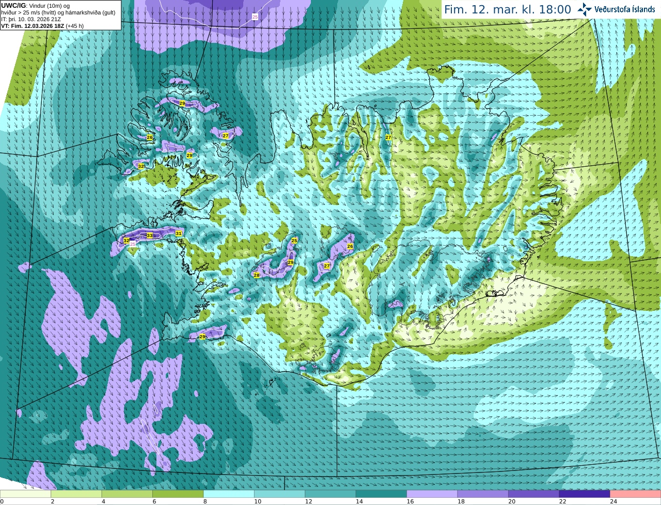This screenshot has height=505, width=661.
Task: Click the Veðurstofa Íslands logo icon
Action: [x=585, y=9]
